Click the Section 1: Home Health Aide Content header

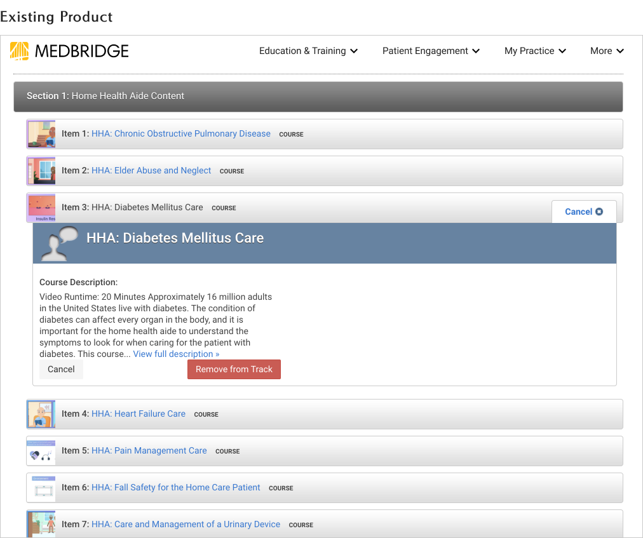tap(318, 97)
